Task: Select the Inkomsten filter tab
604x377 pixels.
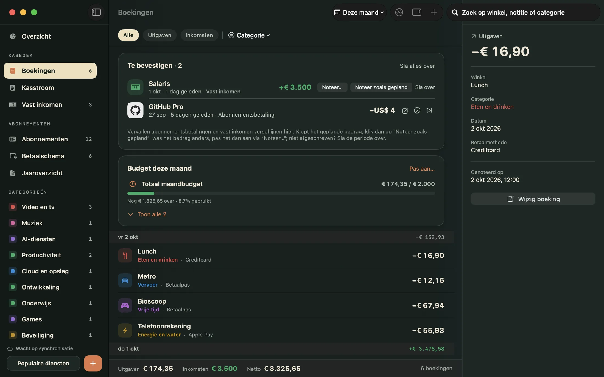Action: tap(199, 35)
